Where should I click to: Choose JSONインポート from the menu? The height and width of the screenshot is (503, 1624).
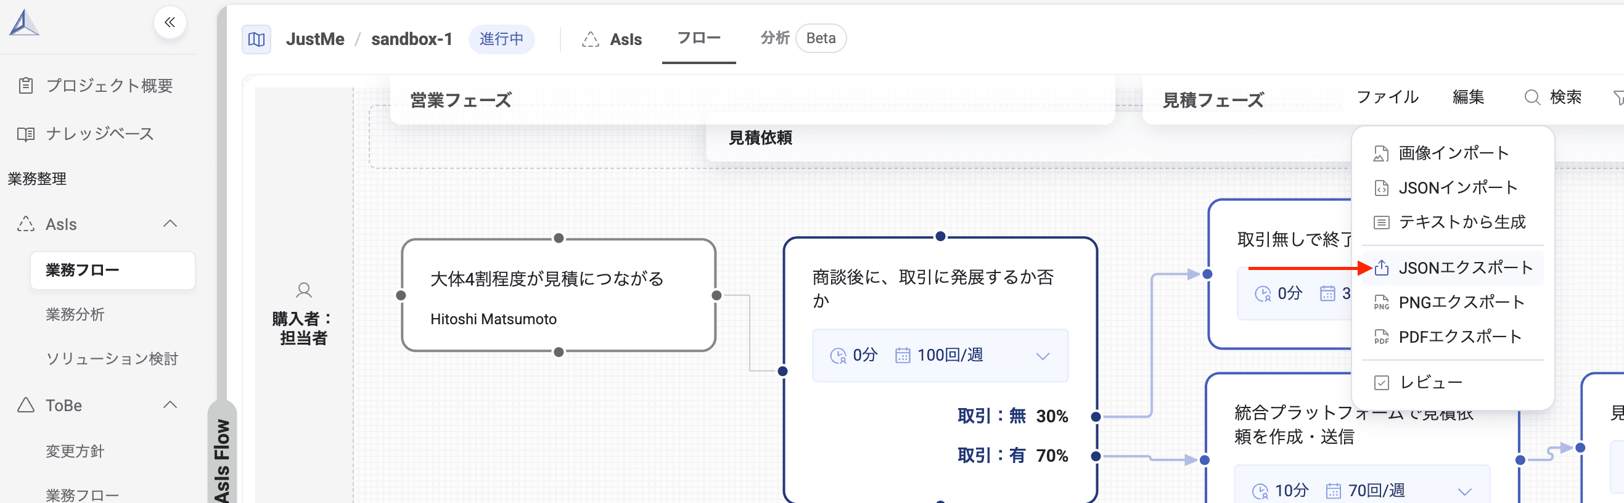1453,188
